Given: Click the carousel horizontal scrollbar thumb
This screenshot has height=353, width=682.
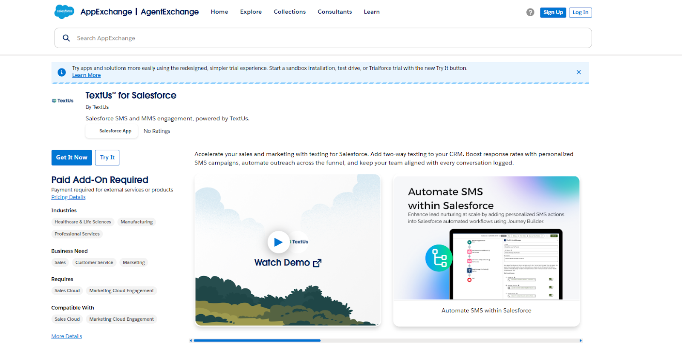Looking at the screenshot, I should 257,341.
